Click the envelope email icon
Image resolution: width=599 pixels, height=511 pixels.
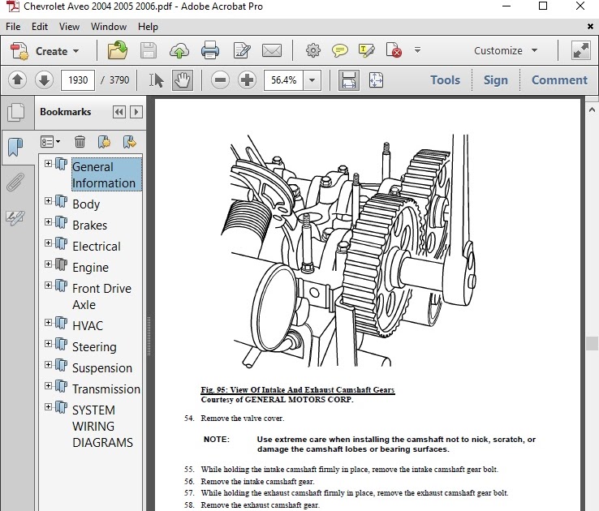272,50
